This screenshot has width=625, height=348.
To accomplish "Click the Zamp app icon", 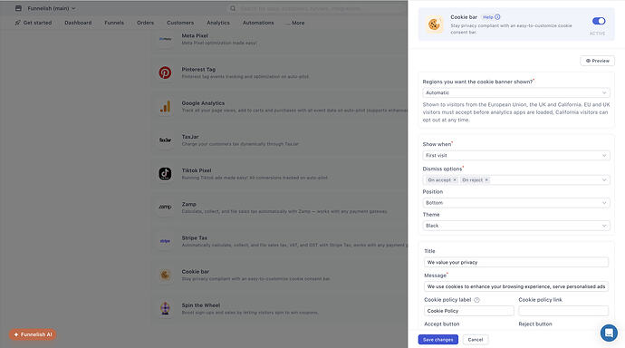I will pyautogui.click(x=165, y=208).
